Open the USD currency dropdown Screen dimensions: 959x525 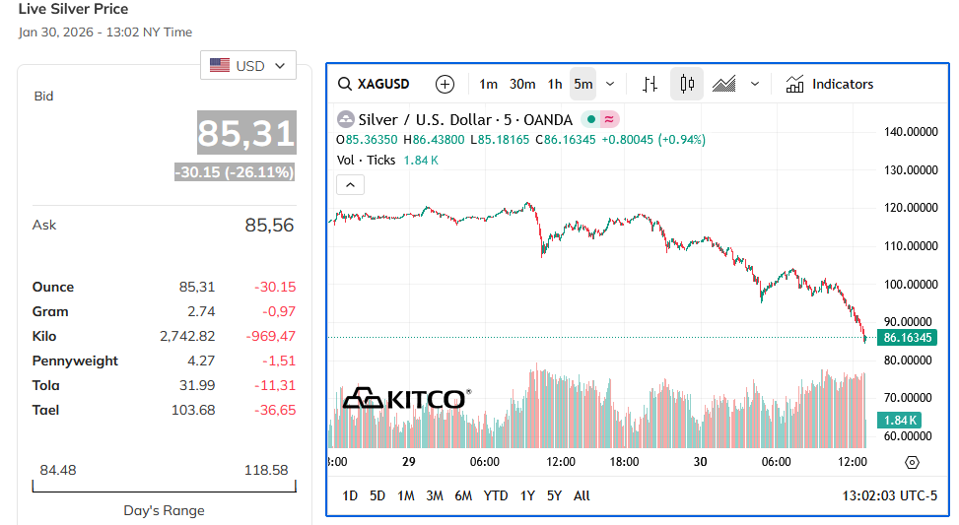click(248, 66)
